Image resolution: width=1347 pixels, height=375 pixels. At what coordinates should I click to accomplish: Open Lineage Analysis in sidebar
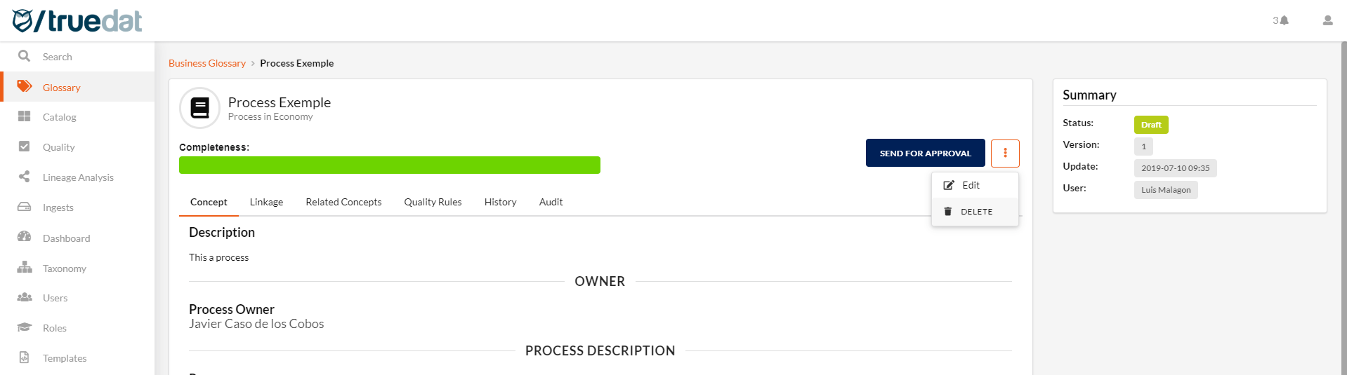pos(77,177)
